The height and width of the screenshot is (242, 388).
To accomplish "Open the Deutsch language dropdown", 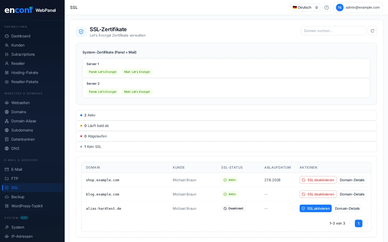I will coord(305,8).
